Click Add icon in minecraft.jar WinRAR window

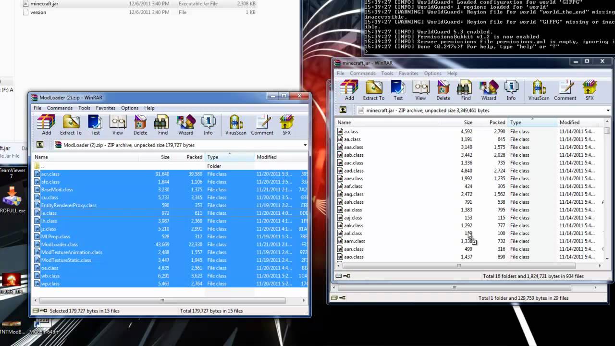349,90
